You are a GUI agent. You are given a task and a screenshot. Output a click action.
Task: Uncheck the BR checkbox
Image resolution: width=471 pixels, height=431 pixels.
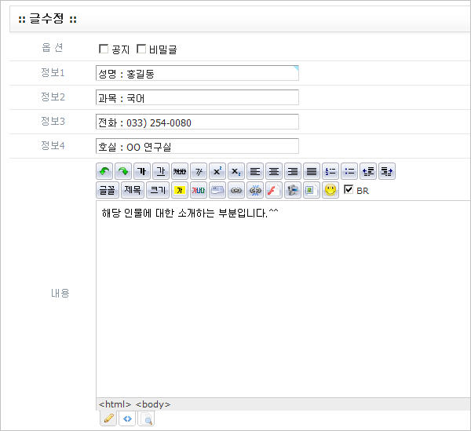tap(349, 190)
